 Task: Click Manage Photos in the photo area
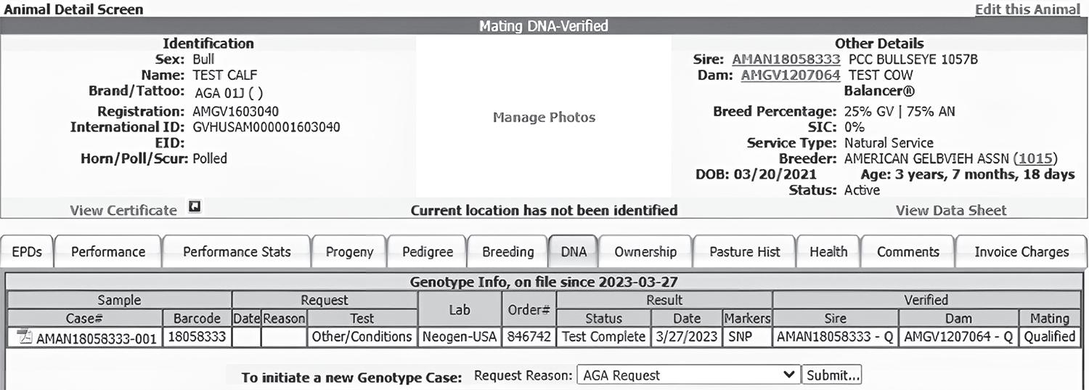[544, 118]
